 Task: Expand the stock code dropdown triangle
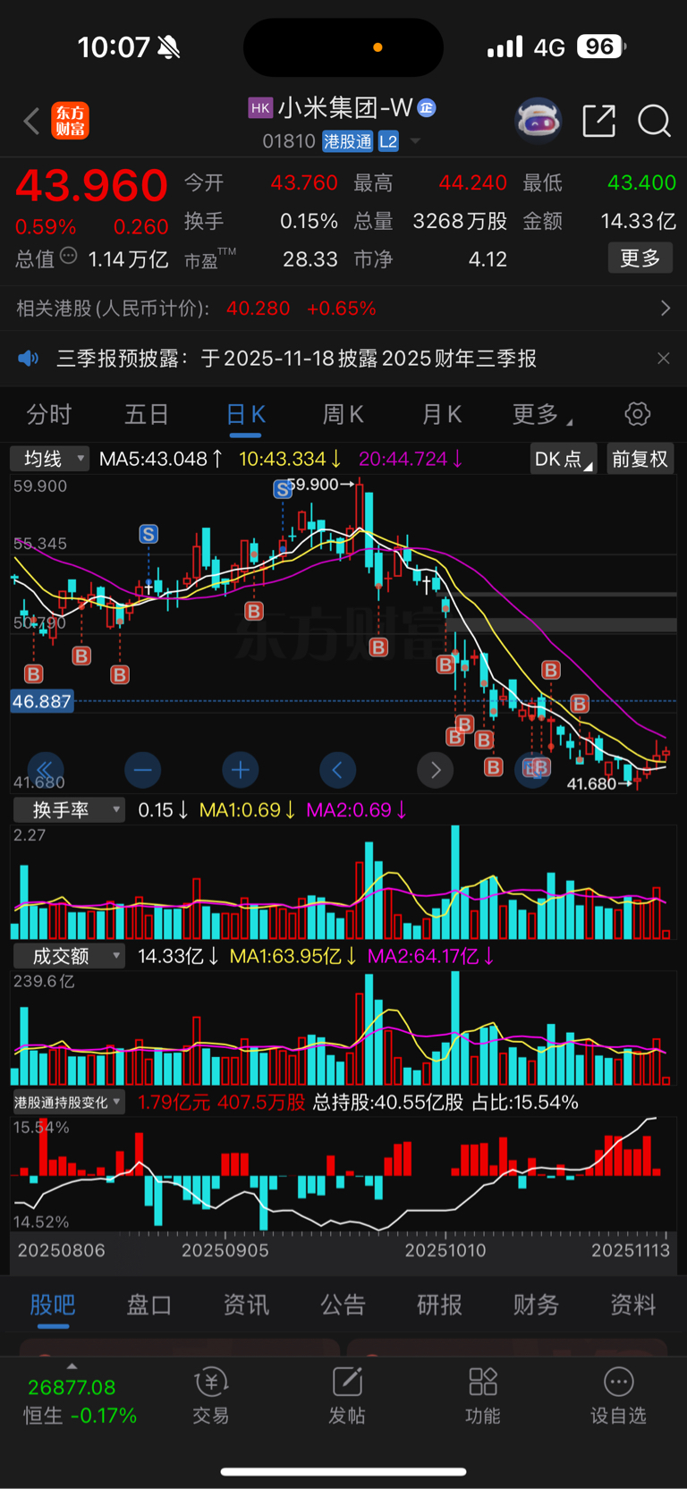(x=415, y=142)
